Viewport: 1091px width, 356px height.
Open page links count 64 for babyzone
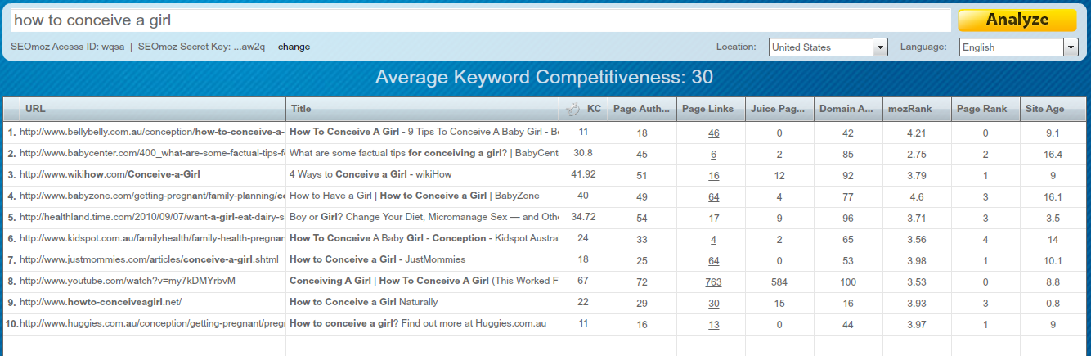714,196
